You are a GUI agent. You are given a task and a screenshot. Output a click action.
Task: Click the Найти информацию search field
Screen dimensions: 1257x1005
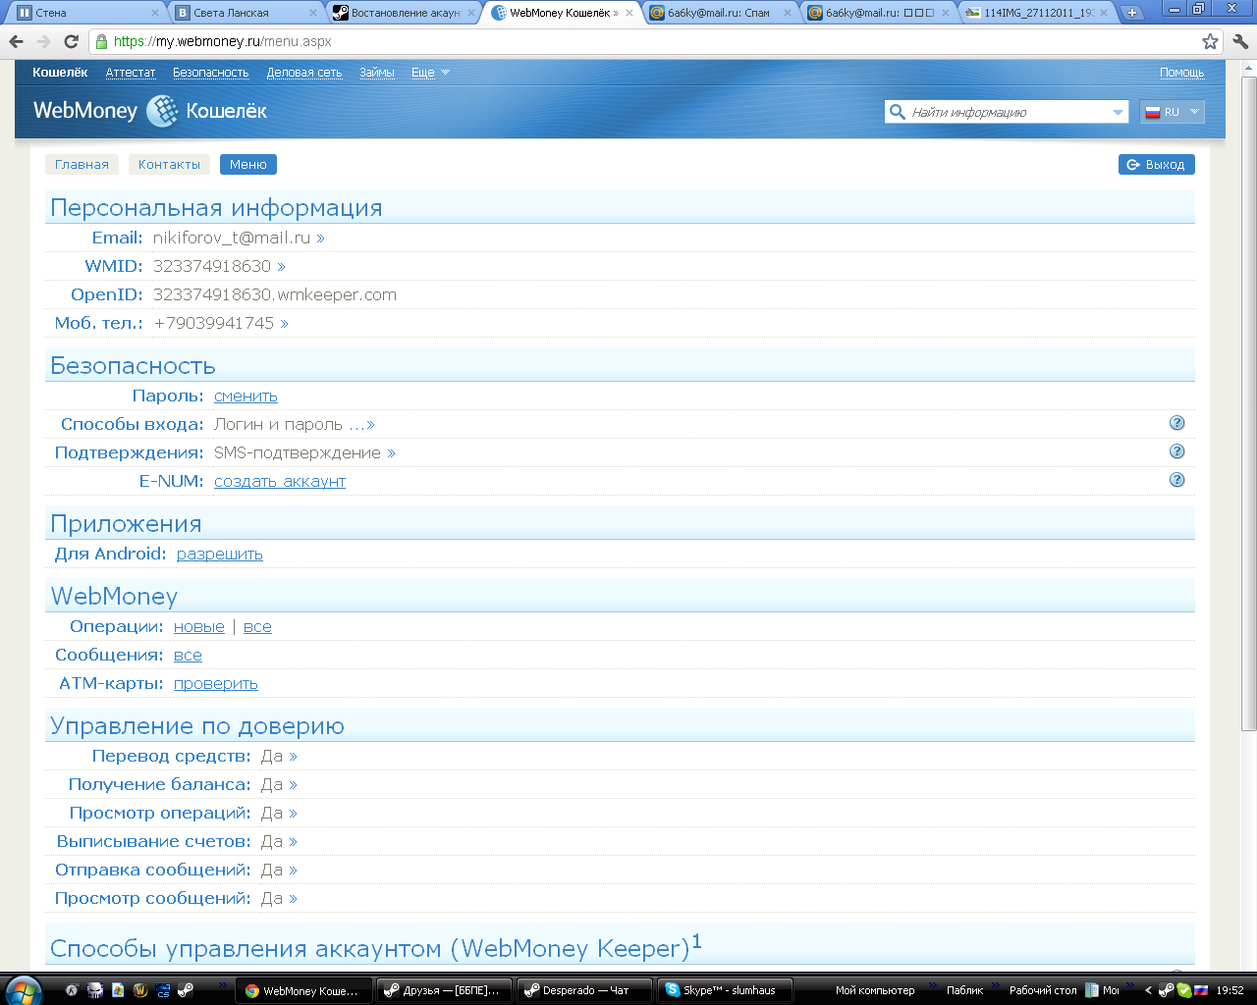[1009, 112]
